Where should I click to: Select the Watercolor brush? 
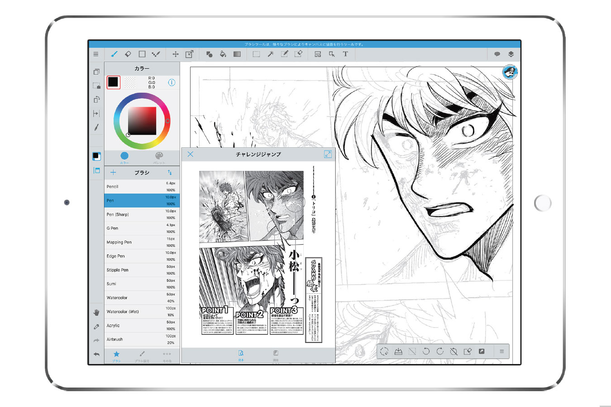click(x=142, y=298)
